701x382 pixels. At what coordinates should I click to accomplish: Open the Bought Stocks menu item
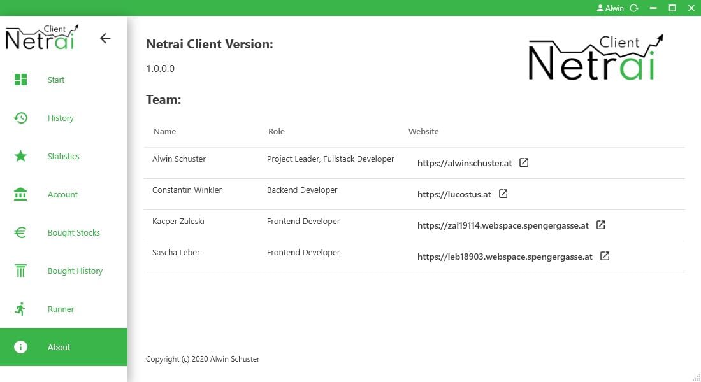coord(64,232)
